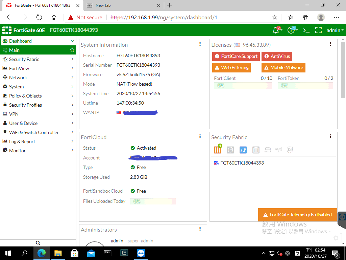Viewport: 346px width, 260px height.
Task: Open Licenses widget options menu
Action: click(330, 44)
